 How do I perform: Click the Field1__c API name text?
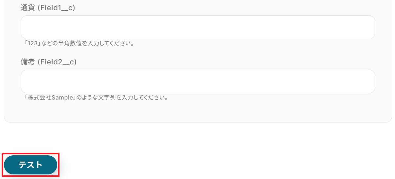56,8
